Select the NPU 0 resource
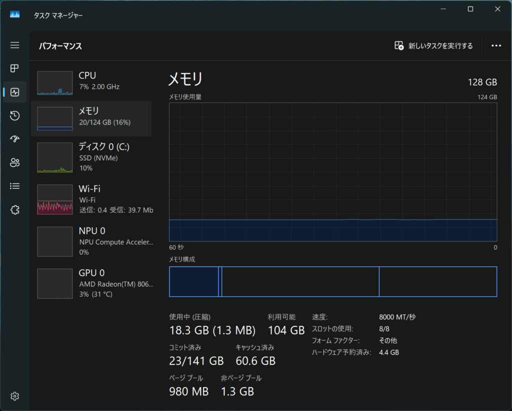Image resolution: width=512 pixels, height=411 pixels. pyautogui.click(x=91, y=241)
